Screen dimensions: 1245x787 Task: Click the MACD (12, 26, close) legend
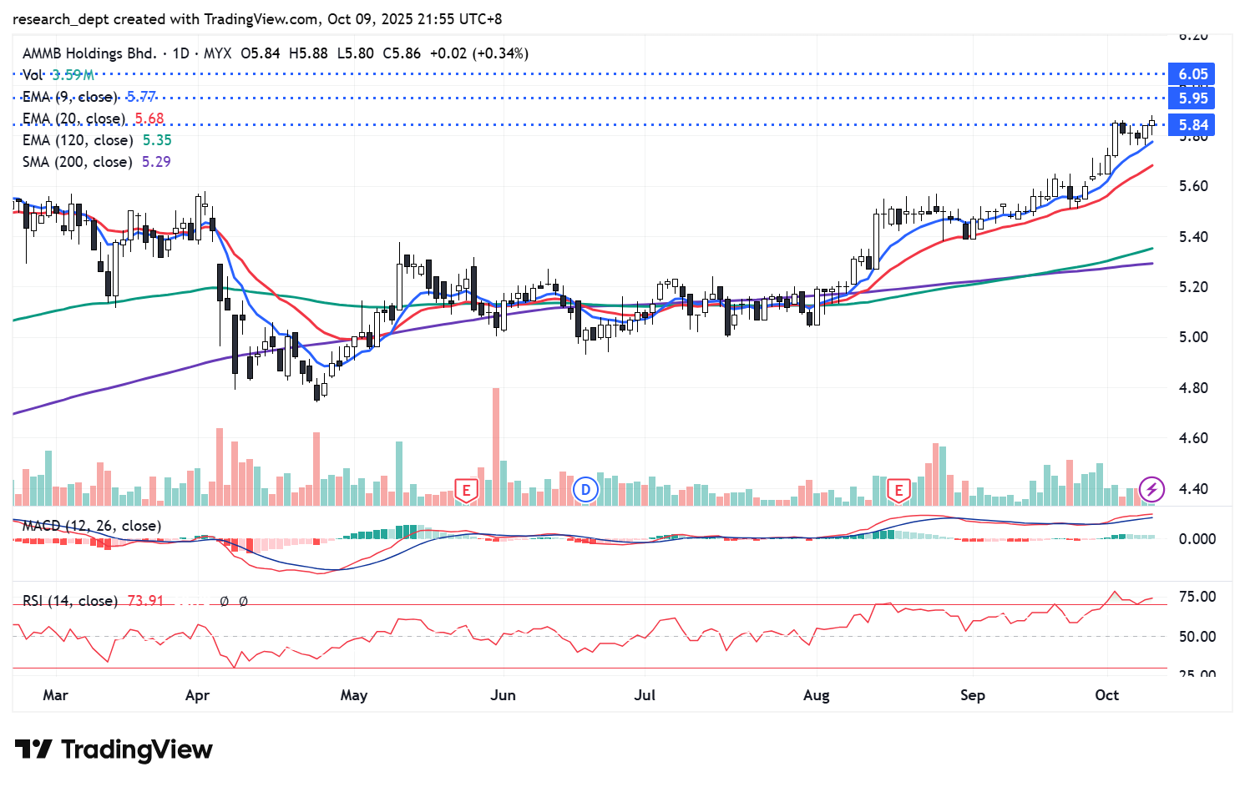coord(91,526)
